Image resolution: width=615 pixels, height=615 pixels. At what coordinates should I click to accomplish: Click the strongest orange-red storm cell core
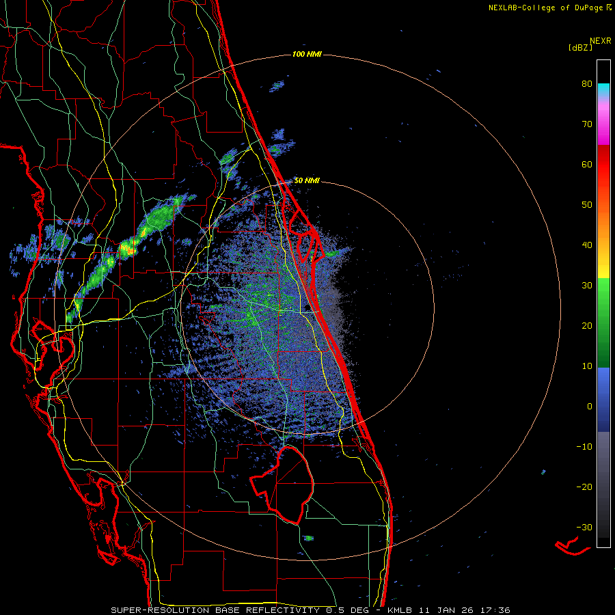point(127,248)
